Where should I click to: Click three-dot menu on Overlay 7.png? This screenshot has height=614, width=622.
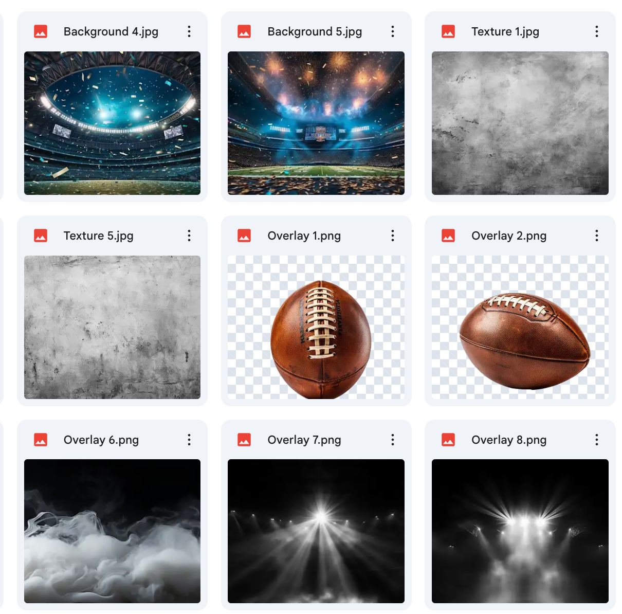393,440
